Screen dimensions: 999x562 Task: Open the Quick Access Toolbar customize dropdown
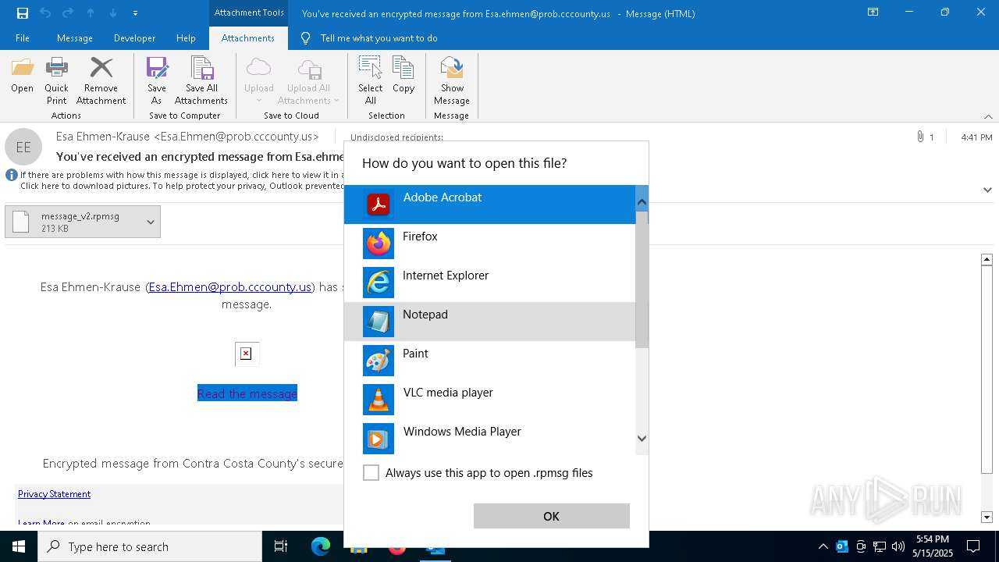point(136,12)
